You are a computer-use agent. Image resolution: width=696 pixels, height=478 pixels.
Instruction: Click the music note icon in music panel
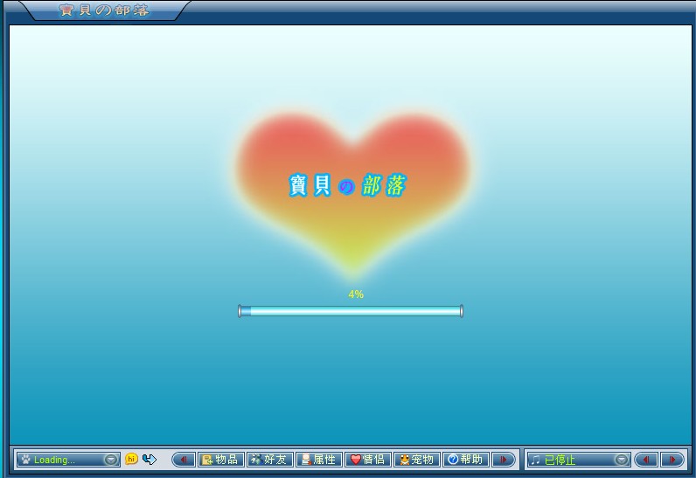[x=535, y=460]
